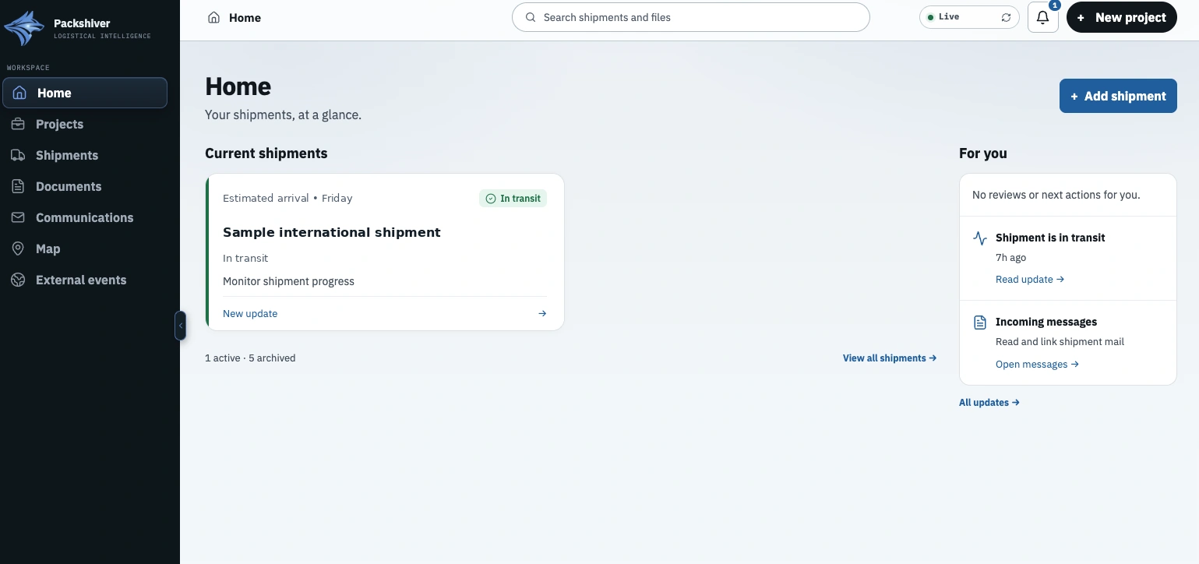Viewport: 1199px width, 564px height.
Task: Click the Monitor shipment progress text
Action: coord(288,281)
